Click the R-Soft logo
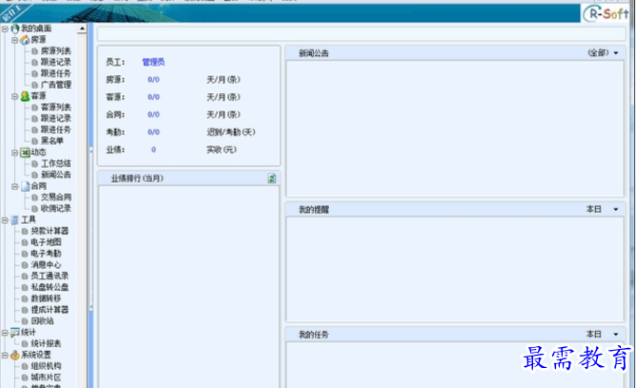639x388 pixels. point(606,14)
